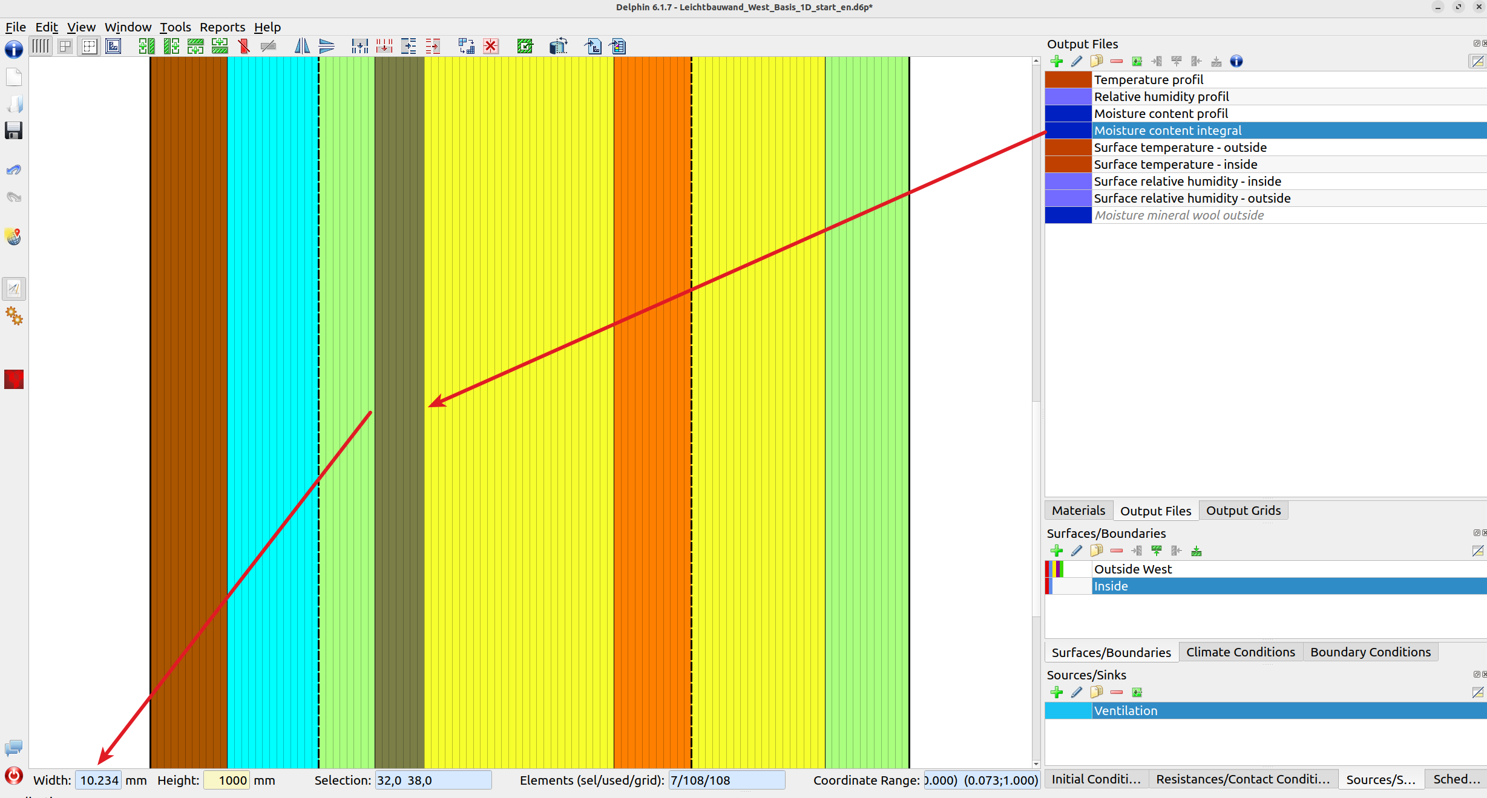Edit selected output file with pencil icon

1076,61
